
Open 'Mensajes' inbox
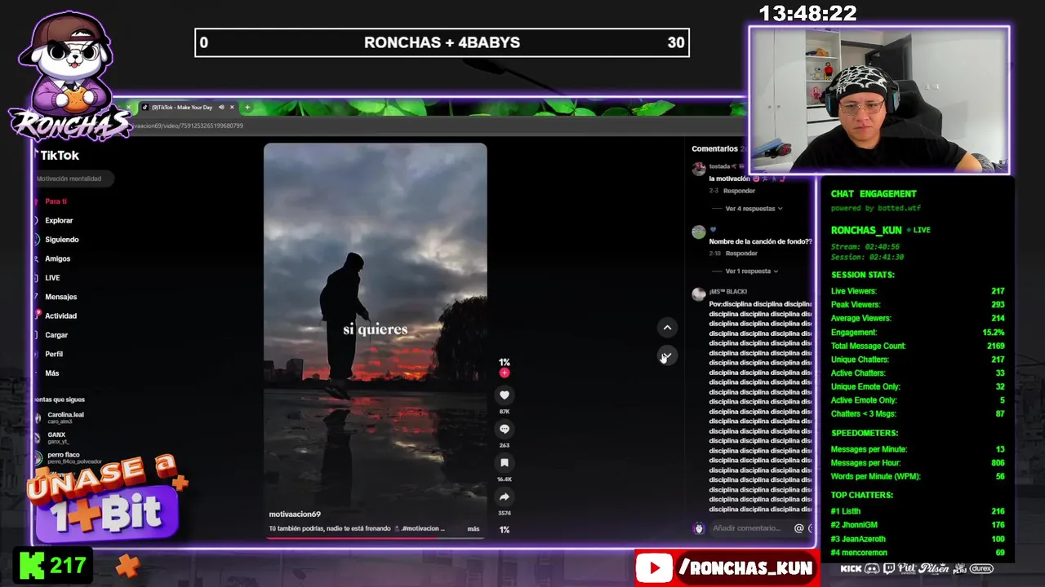pos(61,297)
